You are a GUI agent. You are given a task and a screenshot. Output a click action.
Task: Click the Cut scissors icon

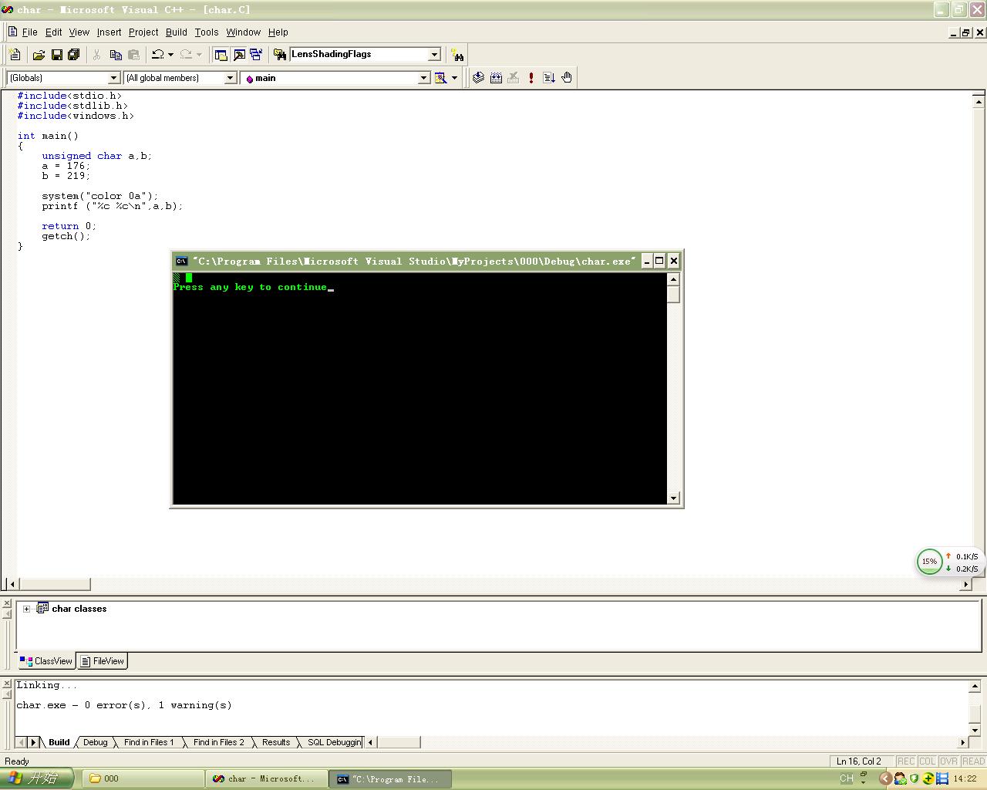point(96,55)
